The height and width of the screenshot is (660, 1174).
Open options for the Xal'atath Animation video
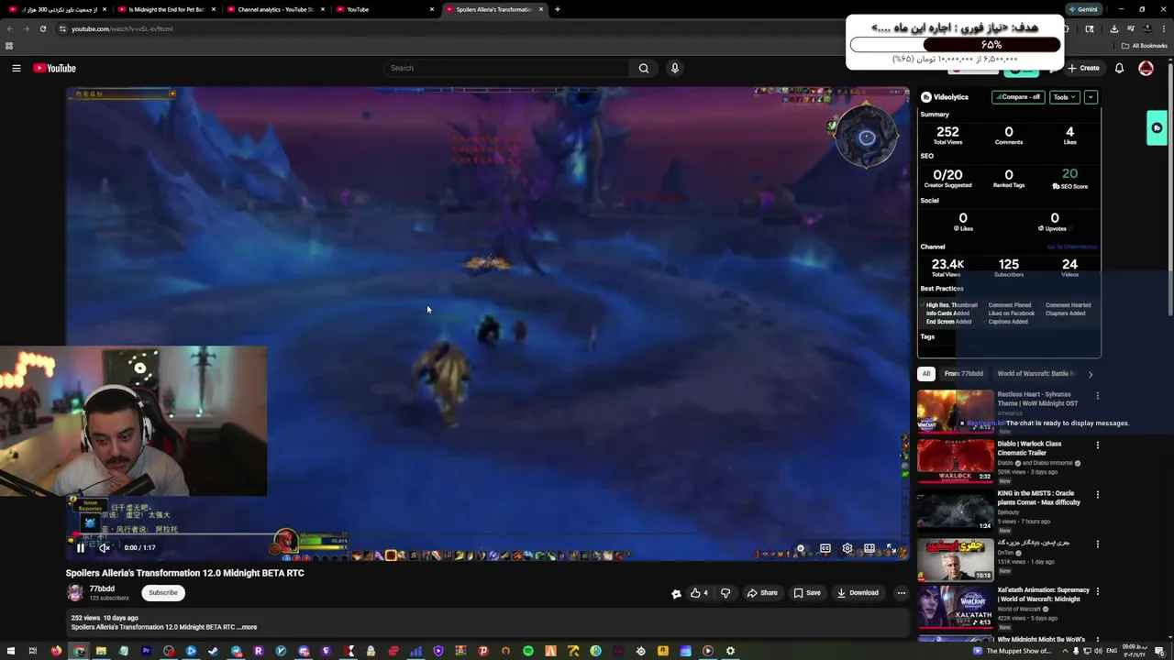pyautogui.click(x=1097, y=592)
